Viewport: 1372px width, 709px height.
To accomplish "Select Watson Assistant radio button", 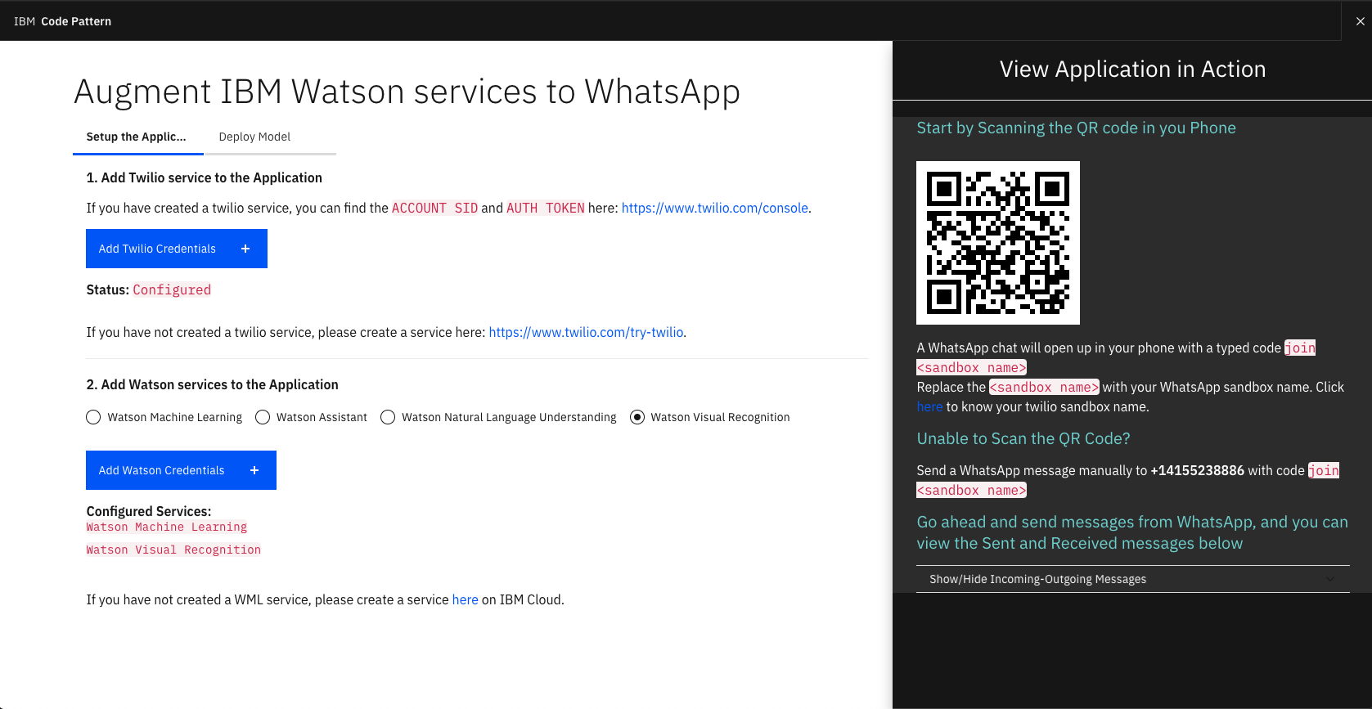I will [263, 417].
